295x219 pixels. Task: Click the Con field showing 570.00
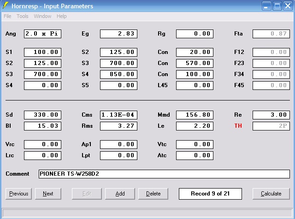click(195, 63)
